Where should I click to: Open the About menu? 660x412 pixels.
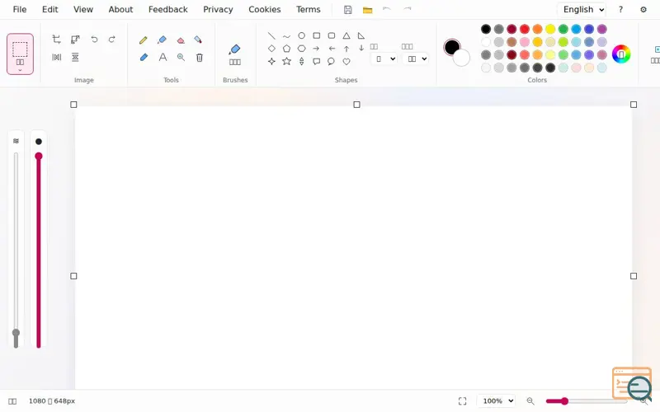[x=120, y=10]
